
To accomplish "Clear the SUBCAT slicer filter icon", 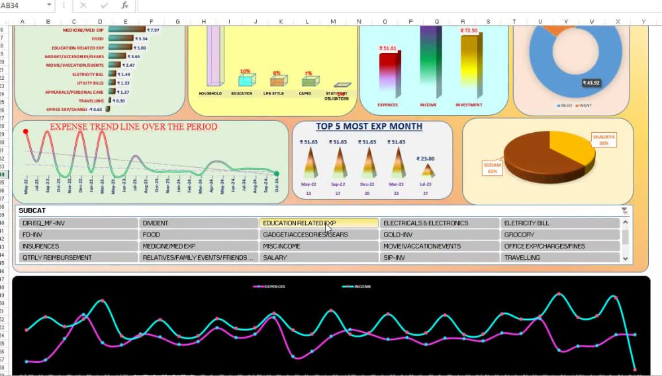I will coord(624,211).
